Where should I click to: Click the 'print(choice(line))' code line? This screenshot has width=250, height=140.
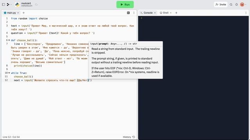[28, 66]
